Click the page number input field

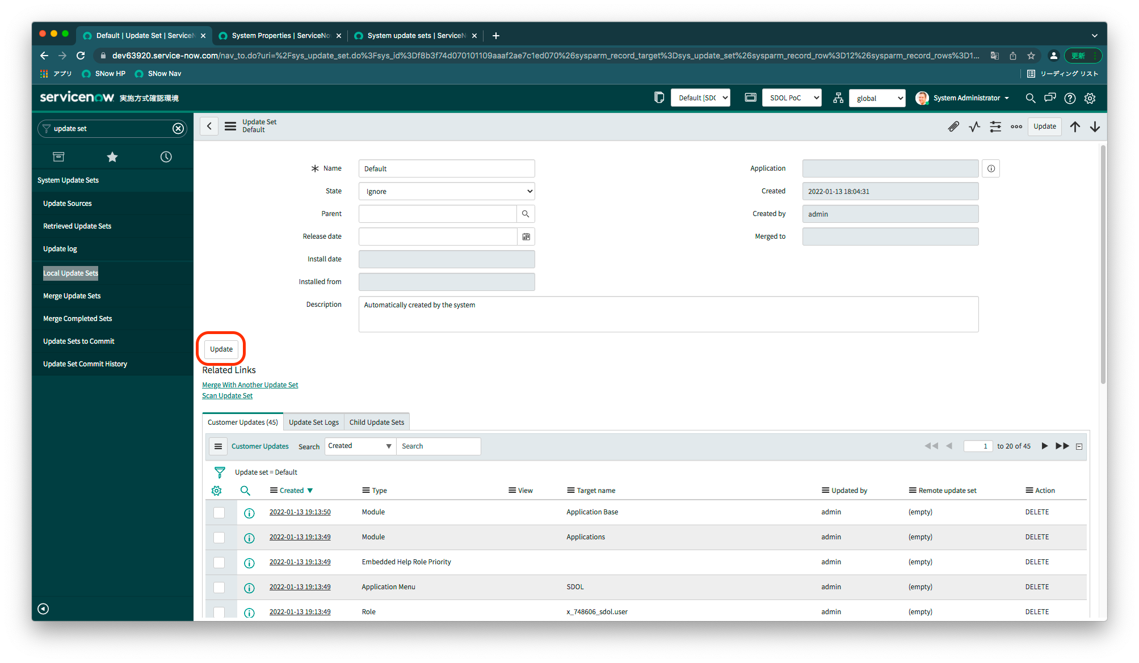tap(977, 446)
